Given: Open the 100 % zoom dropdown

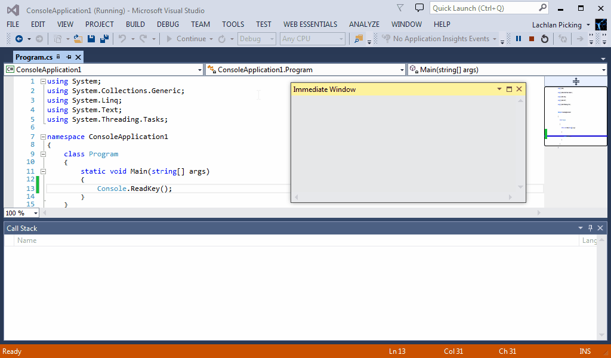Looking at the screenshot, I should (35, 213).
